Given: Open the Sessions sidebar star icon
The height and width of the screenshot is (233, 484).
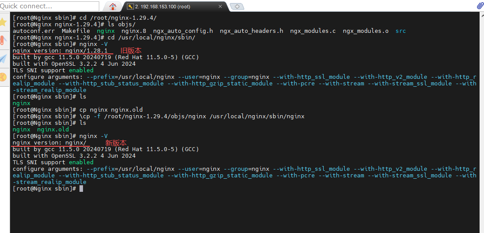Looking at the screenshot, I should click(x=4, y=22).
